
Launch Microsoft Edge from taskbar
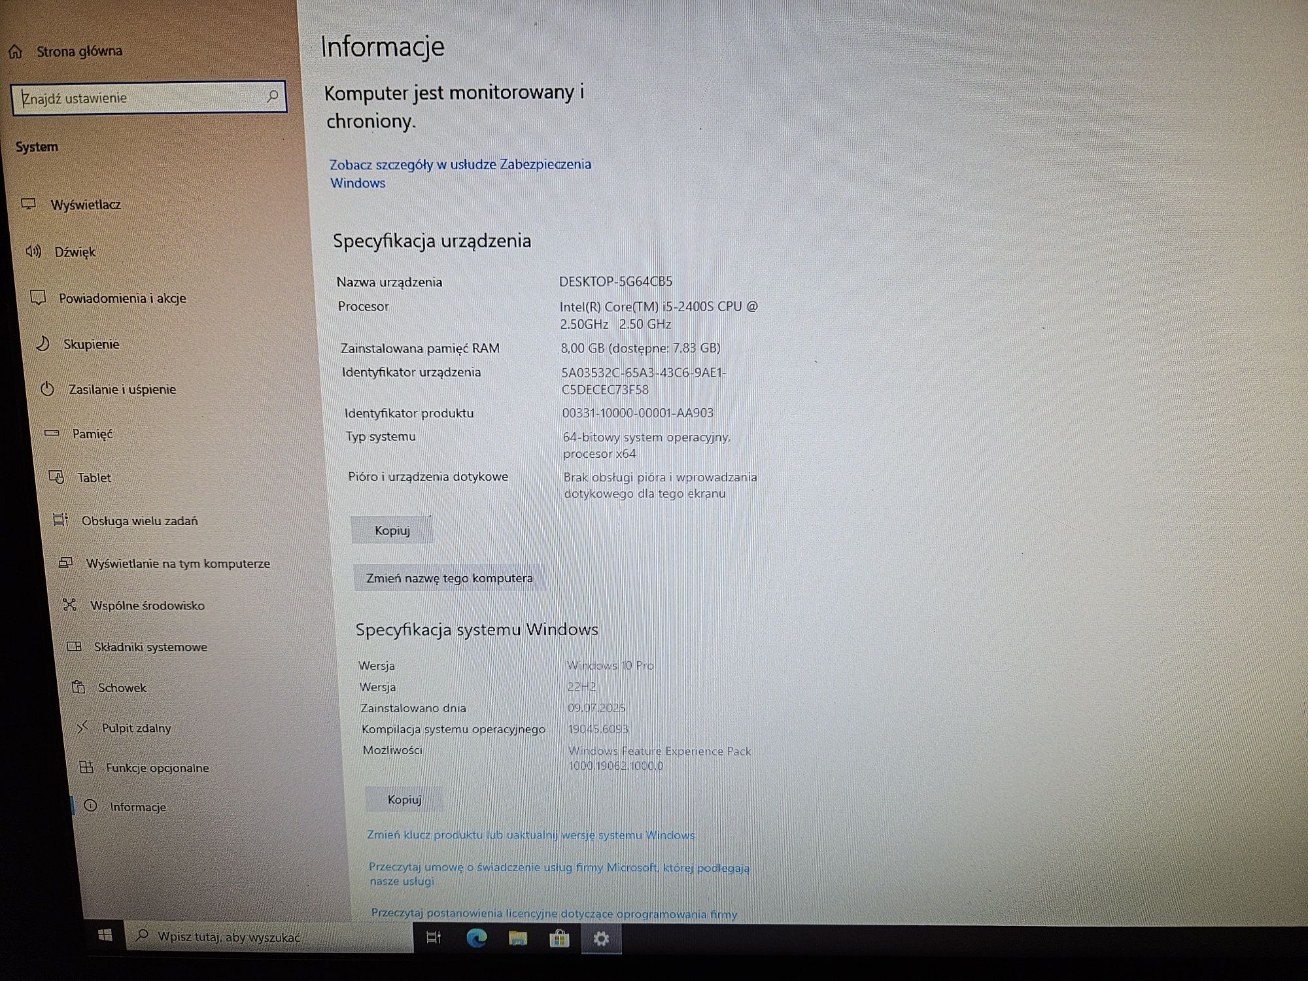476,938
